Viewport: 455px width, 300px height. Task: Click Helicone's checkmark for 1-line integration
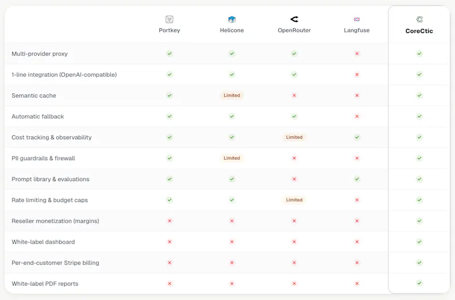click(232, 74)
